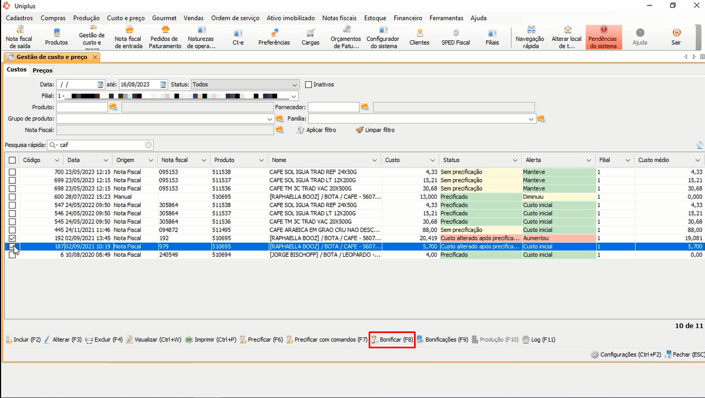Click the Precificar (F6) button
Screen dimensions: 705x398
pos(261,340)
